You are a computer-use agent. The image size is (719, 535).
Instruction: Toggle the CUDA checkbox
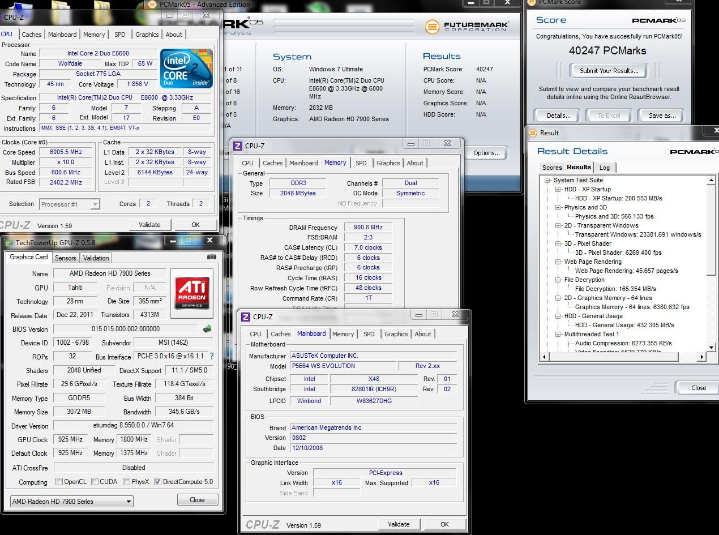[95, 482]
